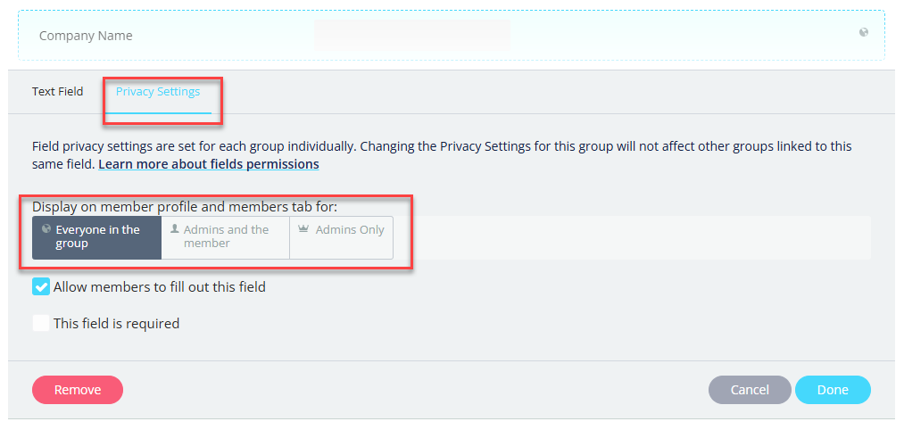The width and height of the screenshot is (904, 430).
Task: Click the Company Name input box
Action: [x=412, y=35]
